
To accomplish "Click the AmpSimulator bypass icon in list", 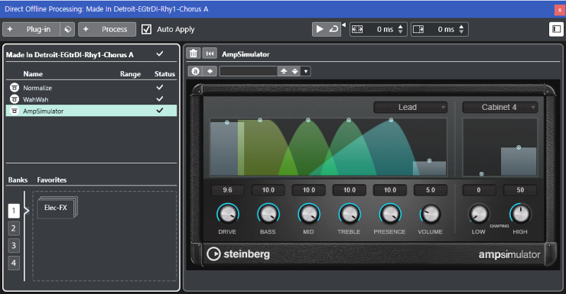I will pyautogui.click(x=15, y=111).
